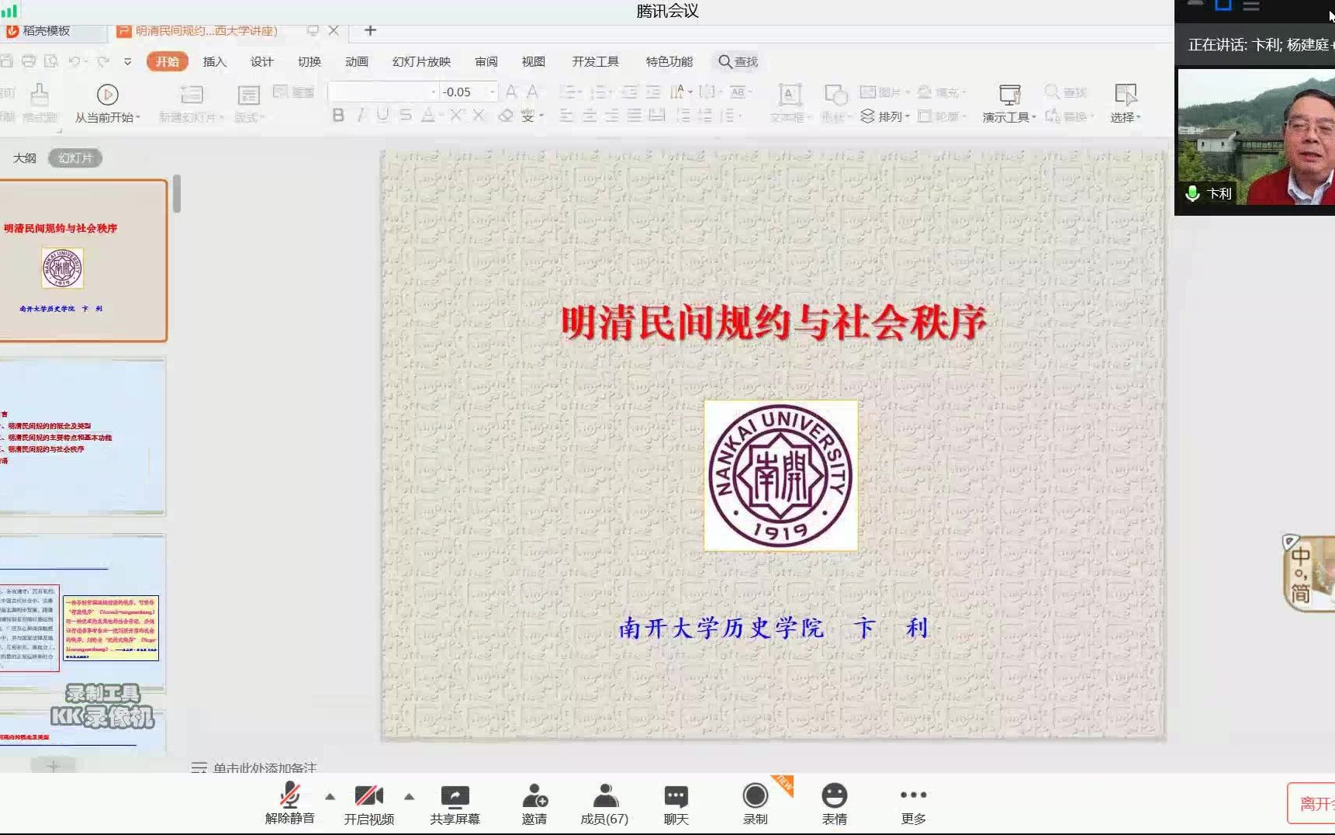The image size is (1335, 835).
Task: Expand video options arrow beside 开启视频
Action: point(410,796)
